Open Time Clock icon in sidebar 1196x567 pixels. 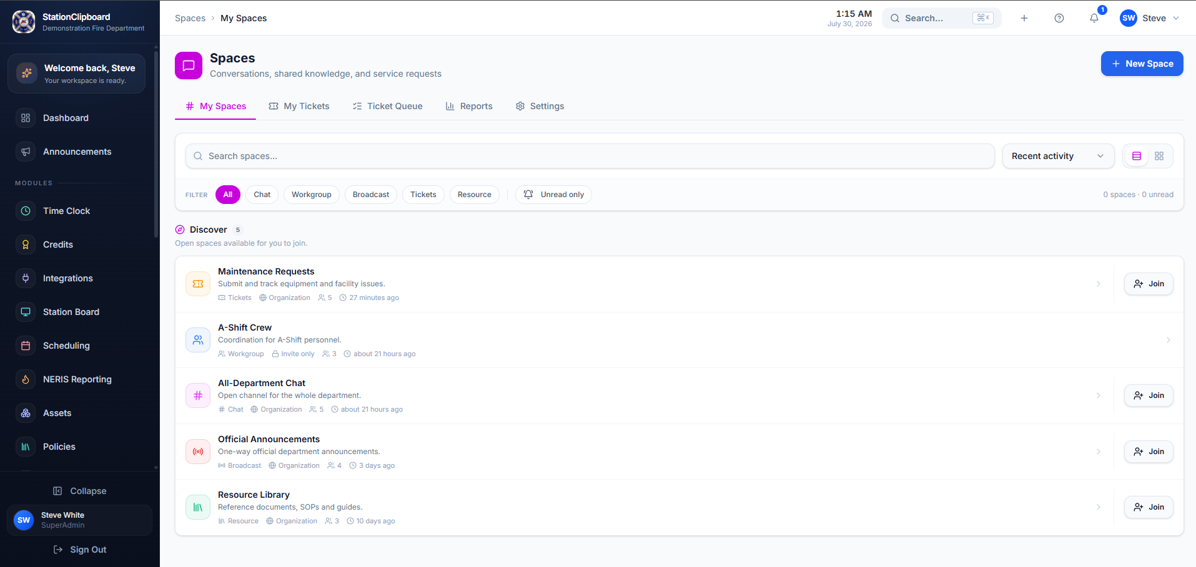[26, 211]
